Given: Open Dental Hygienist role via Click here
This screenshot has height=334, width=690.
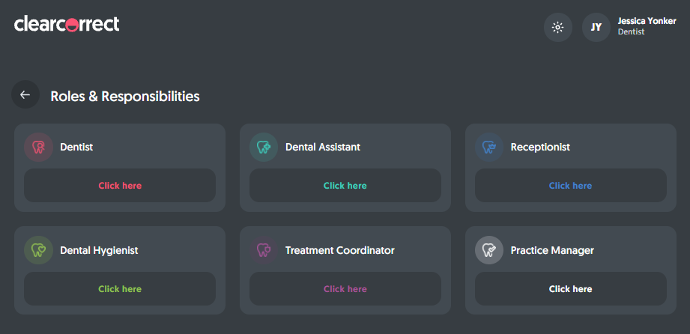Looking at the screenshot, I should [120, 288].
